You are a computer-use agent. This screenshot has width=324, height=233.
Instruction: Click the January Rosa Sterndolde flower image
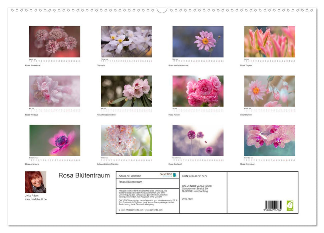54,41
